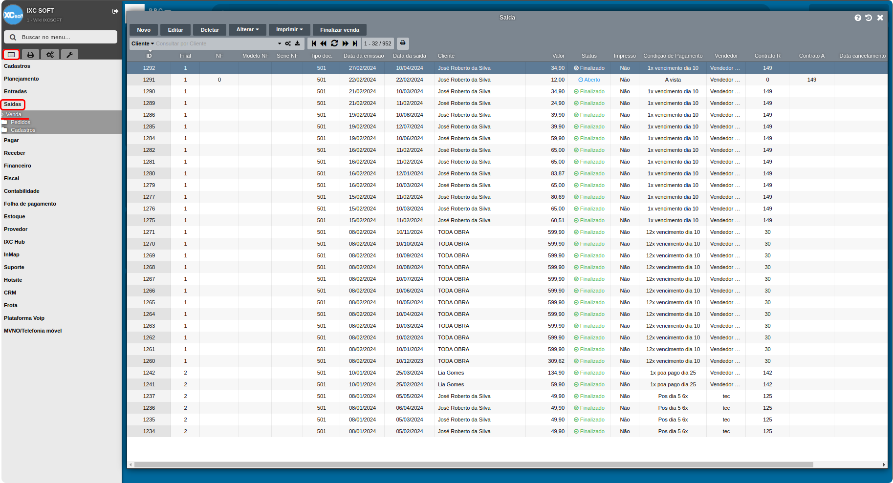Open the Entradas menu

(16, 91)
